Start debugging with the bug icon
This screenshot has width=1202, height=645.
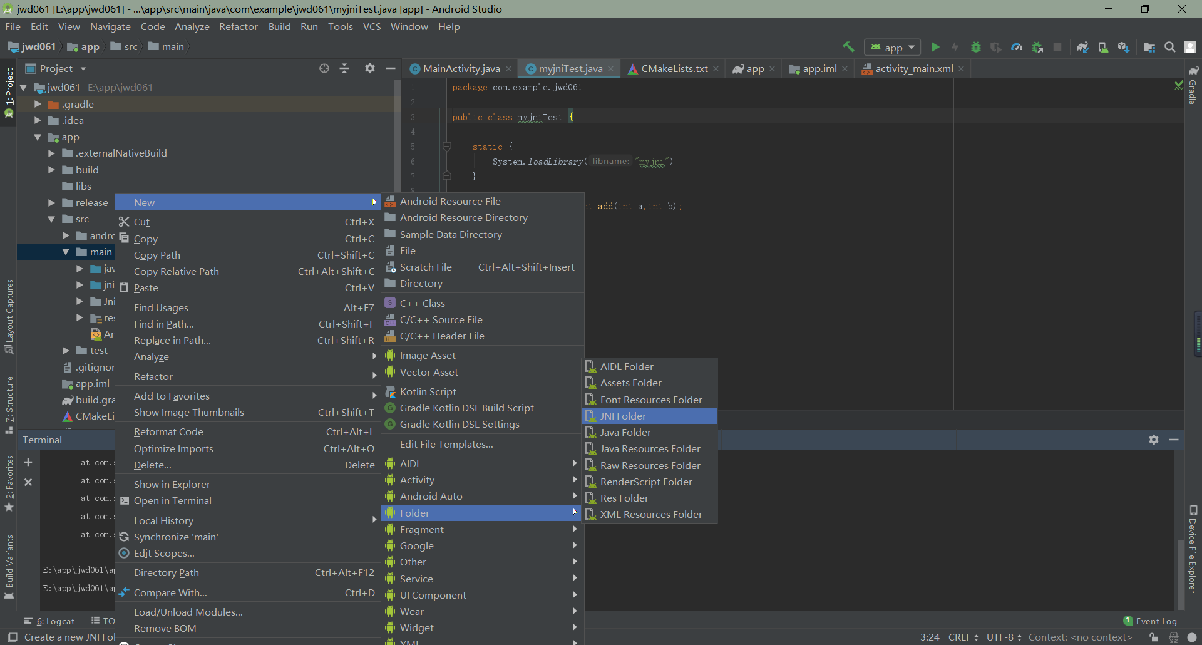click(x=975, y=47)
